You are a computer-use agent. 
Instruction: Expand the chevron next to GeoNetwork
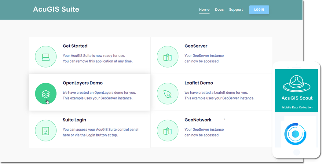pos(225,119)
